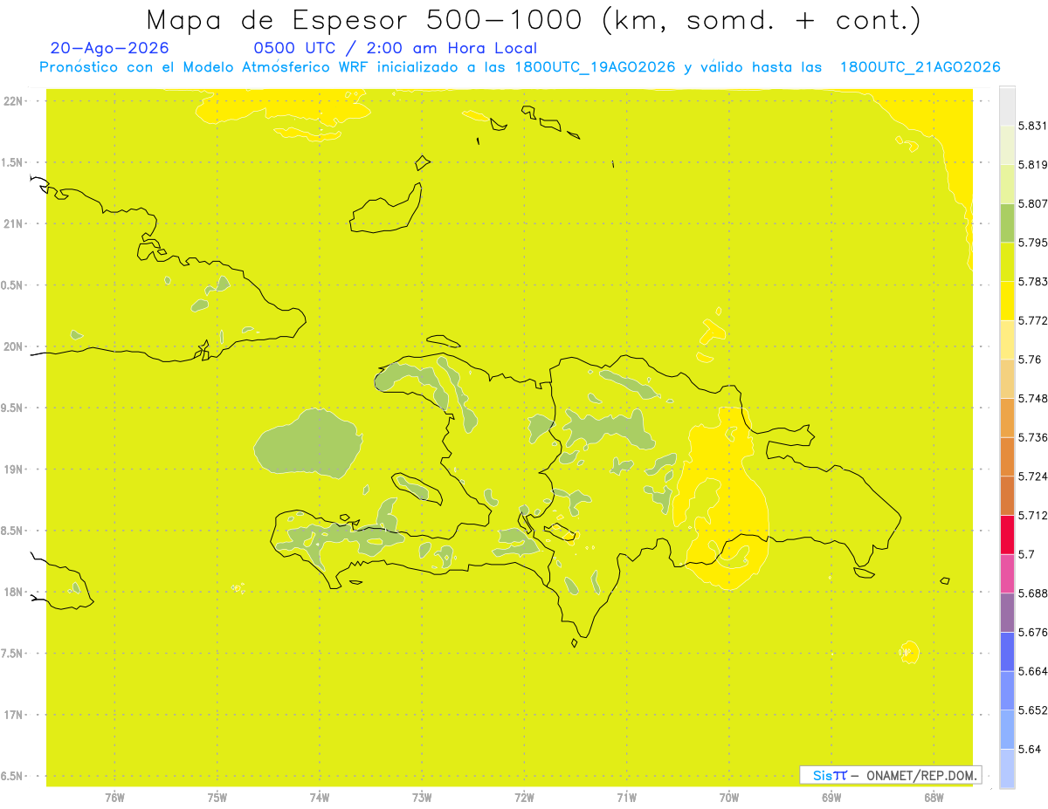
Task: Click the '17N' latitude label
Action: [13, 715]
